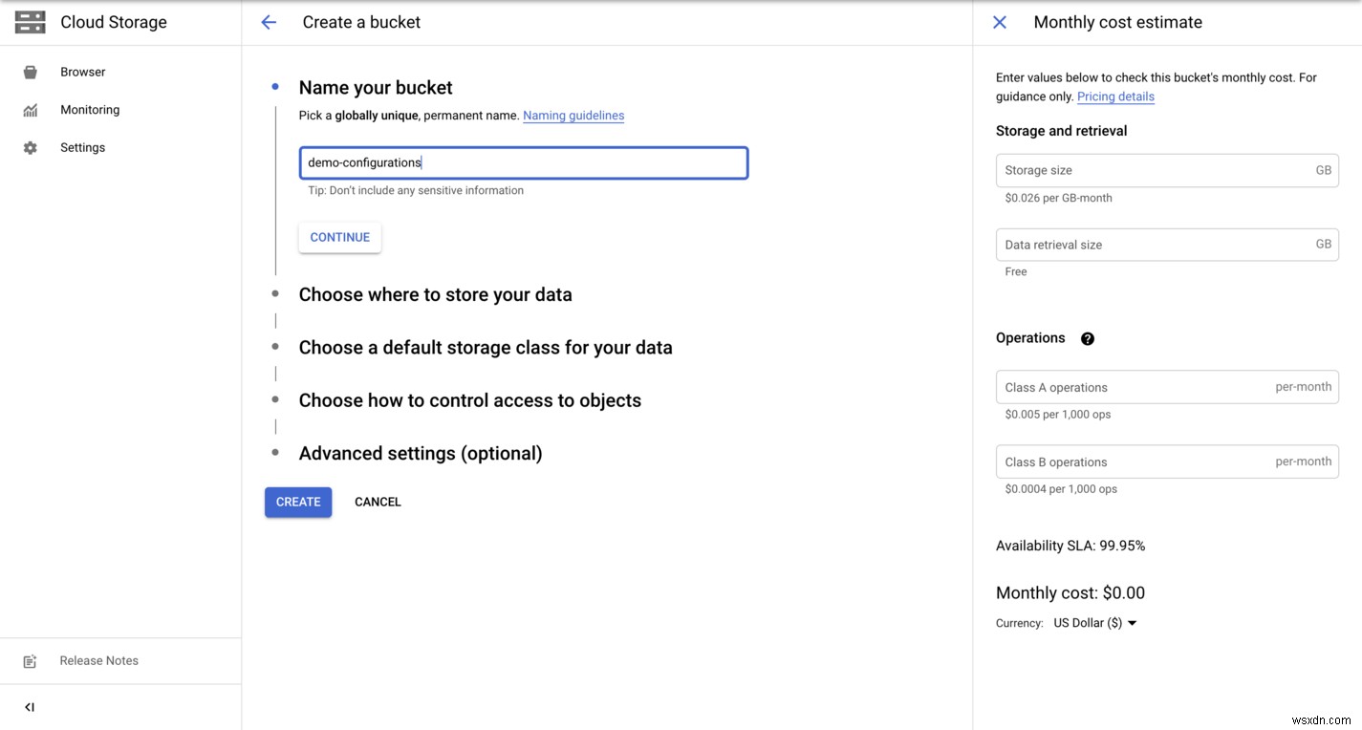Expand Advanced settings (optional)
Viewport: 1362px width, 730px height.
pyautogui.click(x=421, y=453)
